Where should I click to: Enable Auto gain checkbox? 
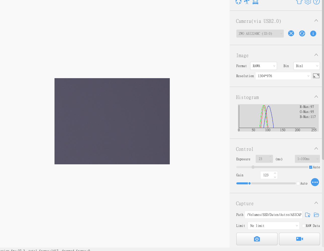pos(298,183)
